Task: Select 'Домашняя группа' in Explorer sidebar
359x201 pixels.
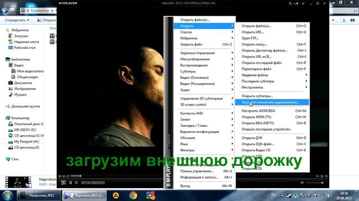Action: pos(22,106)
